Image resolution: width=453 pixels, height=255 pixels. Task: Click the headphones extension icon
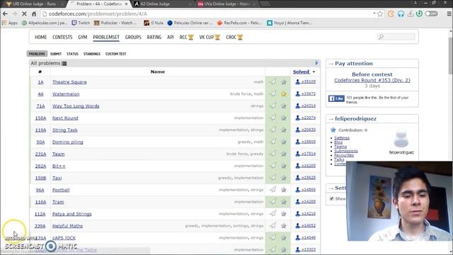(x=401, y=14)
